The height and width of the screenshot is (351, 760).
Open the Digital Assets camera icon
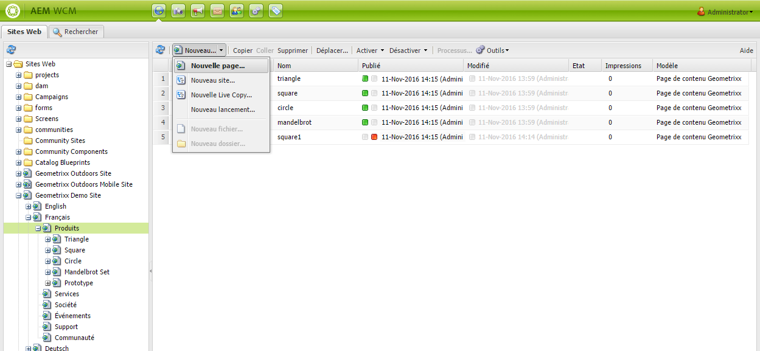(x=178, y=11)
